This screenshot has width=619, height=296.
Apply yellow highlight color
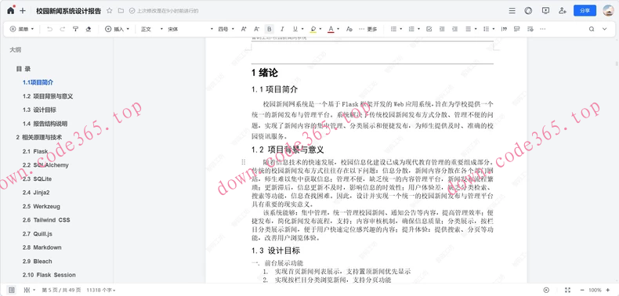click(313, 29)
